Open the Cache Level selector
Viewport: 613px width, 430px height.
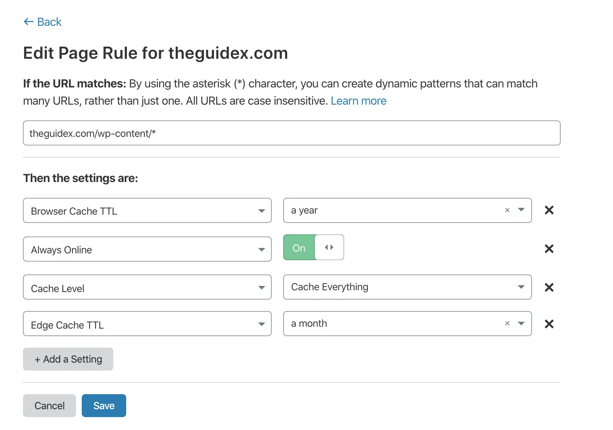click(x=262, y=287)
